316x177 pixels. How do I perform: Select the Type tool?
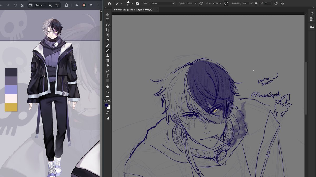point(107,76)
